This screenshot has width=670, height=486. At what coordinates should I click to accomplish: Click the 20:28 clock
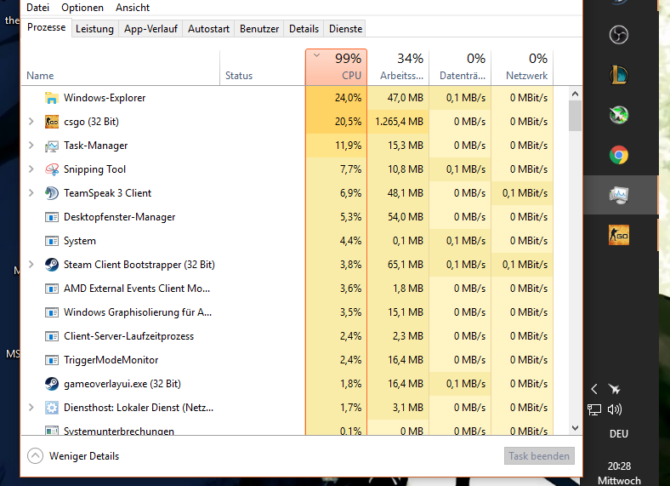pos(619,466)
